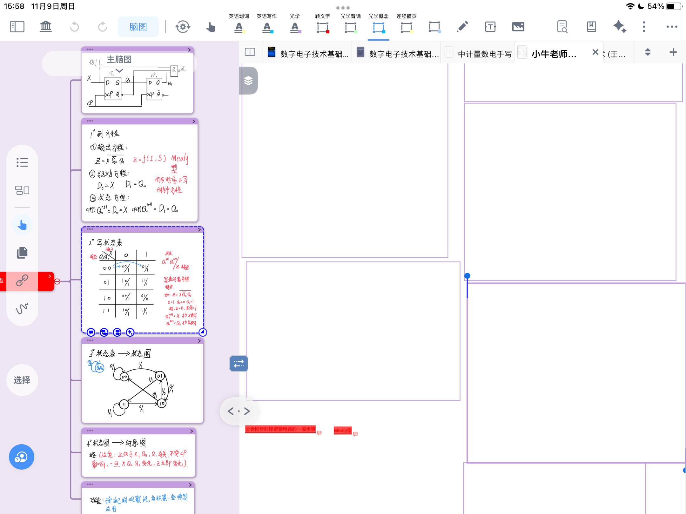Select the red 英语划词 highlight color pen
686x514 pixels.
tap(239, 27)
